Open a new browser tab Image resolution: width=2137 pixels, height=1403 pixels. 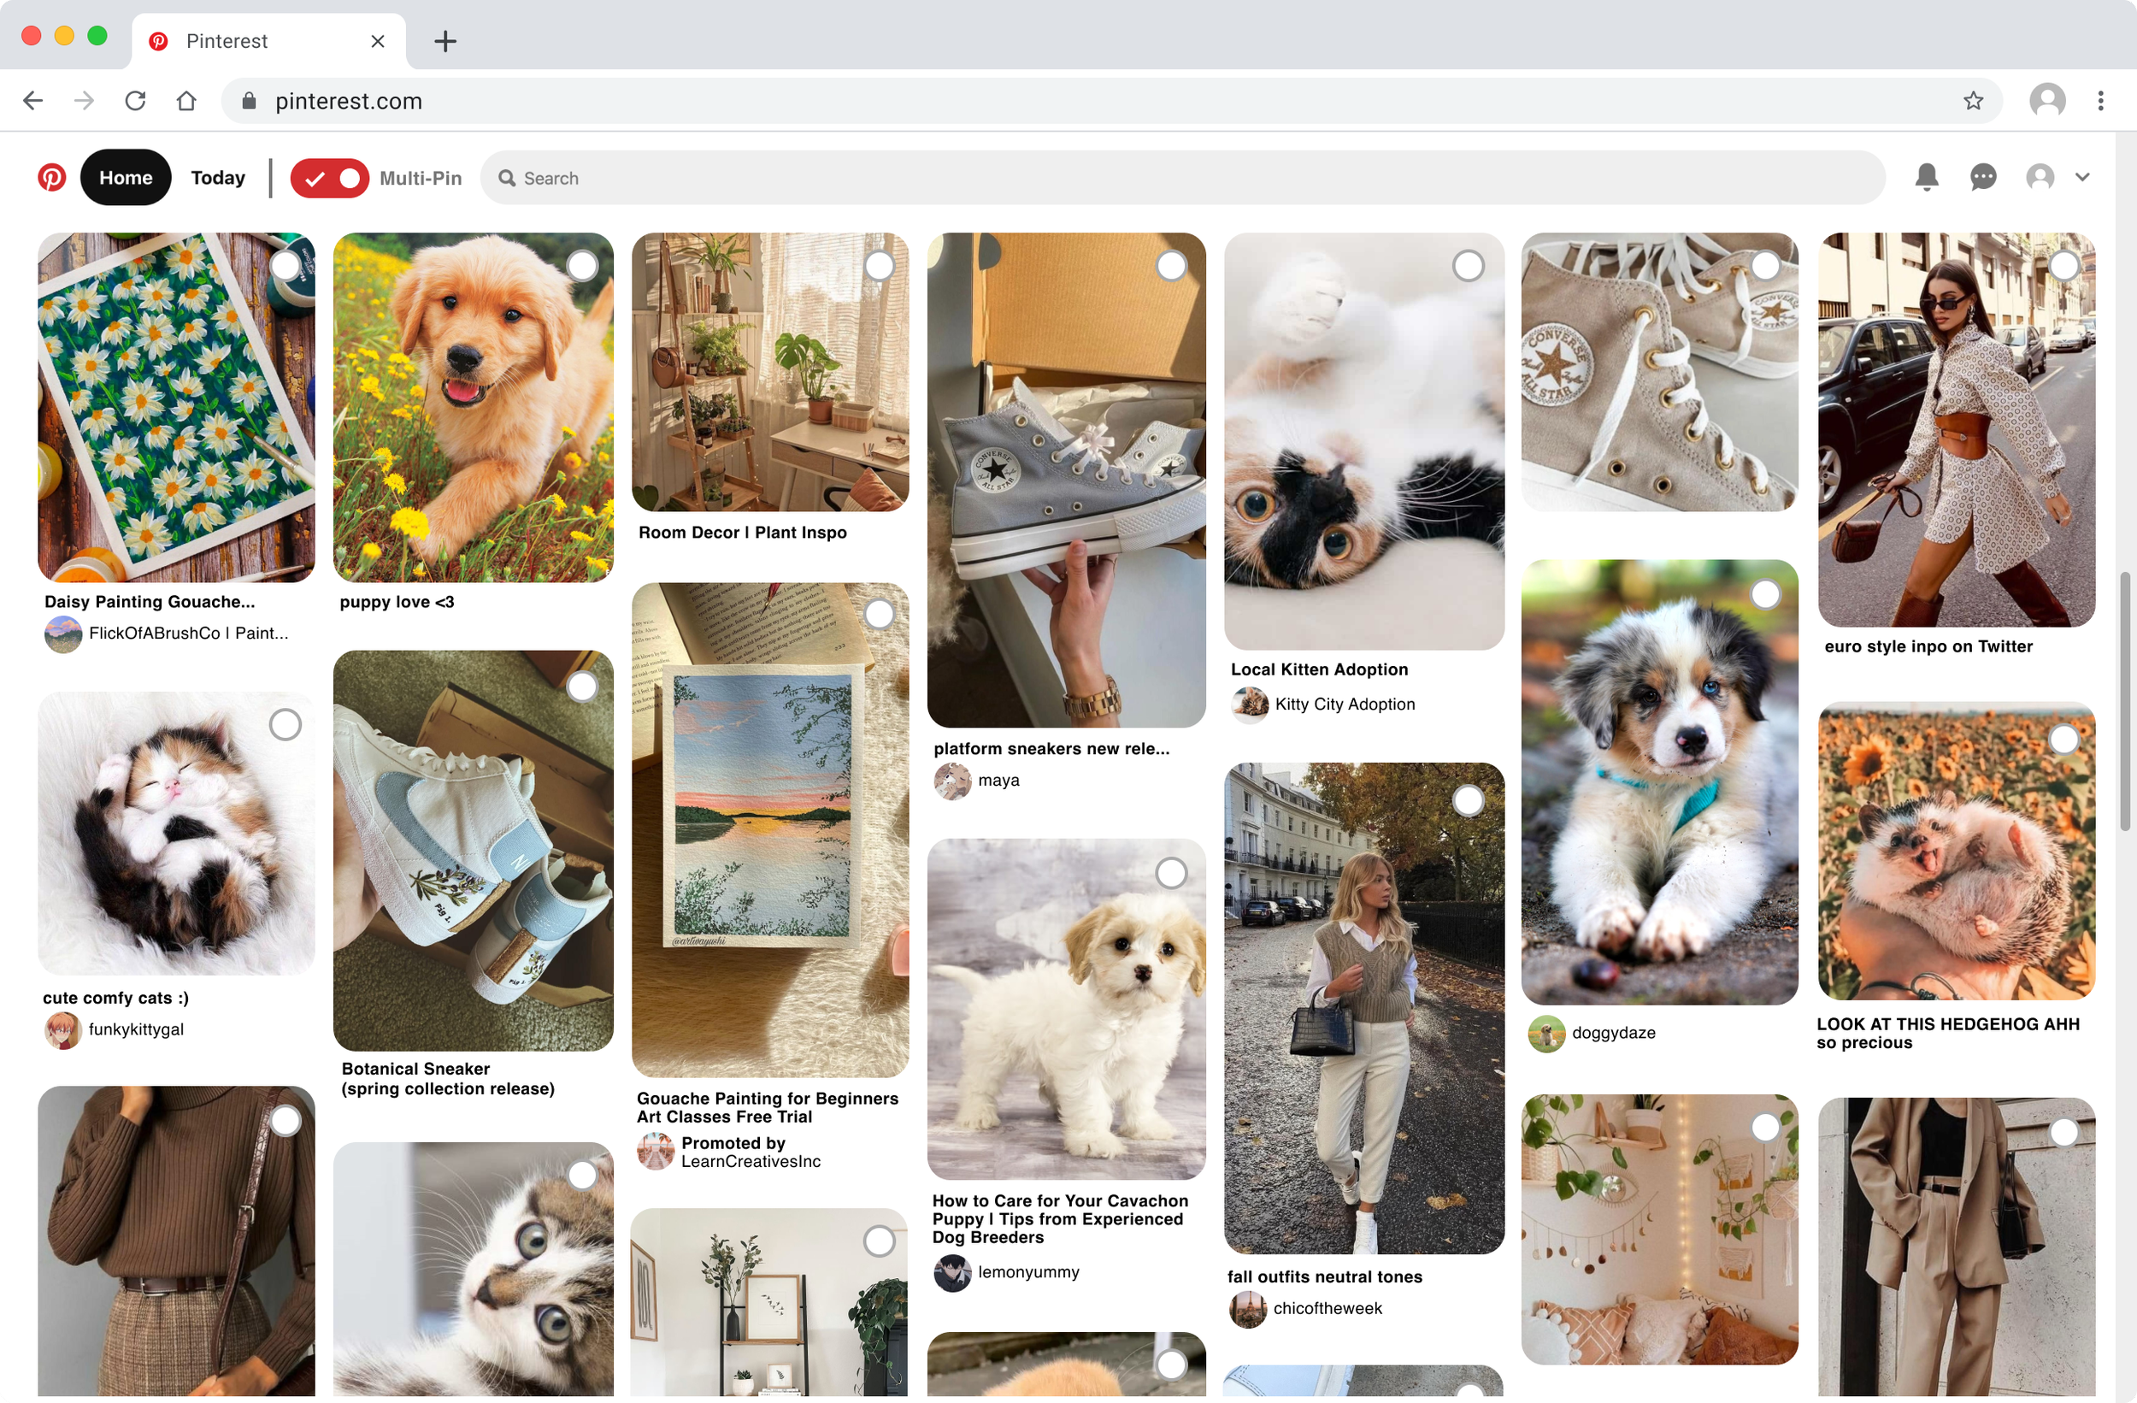(445, 41)
